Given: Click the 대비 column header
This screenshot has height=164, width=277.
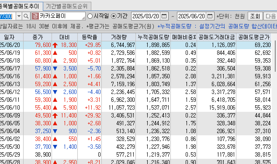Looking at the screenshot, I should pos(65,37).
